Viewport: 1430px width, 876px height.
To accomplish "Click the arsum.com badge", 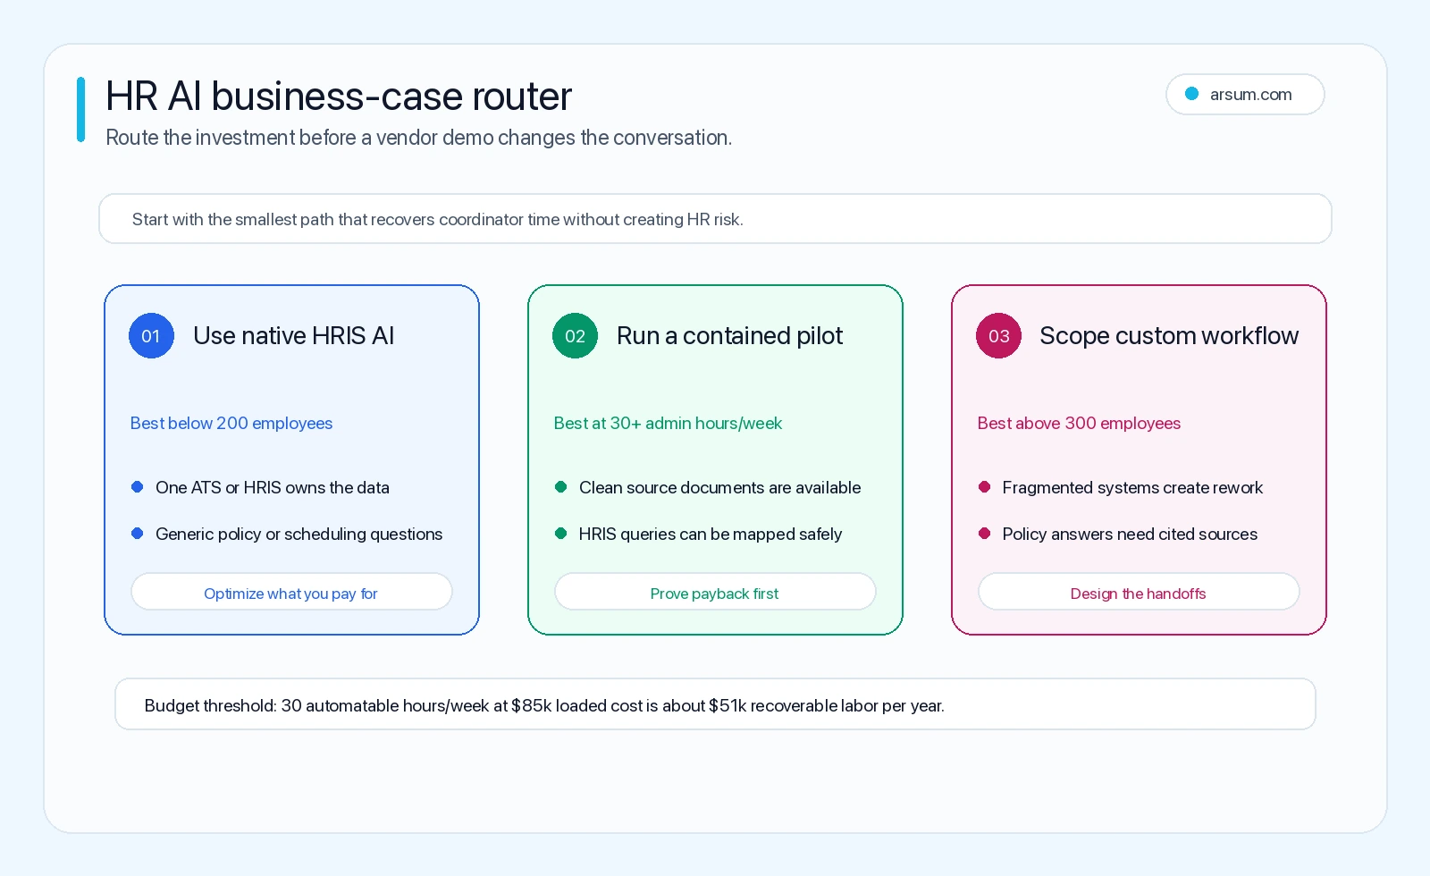I will [x=1245, y=94].
